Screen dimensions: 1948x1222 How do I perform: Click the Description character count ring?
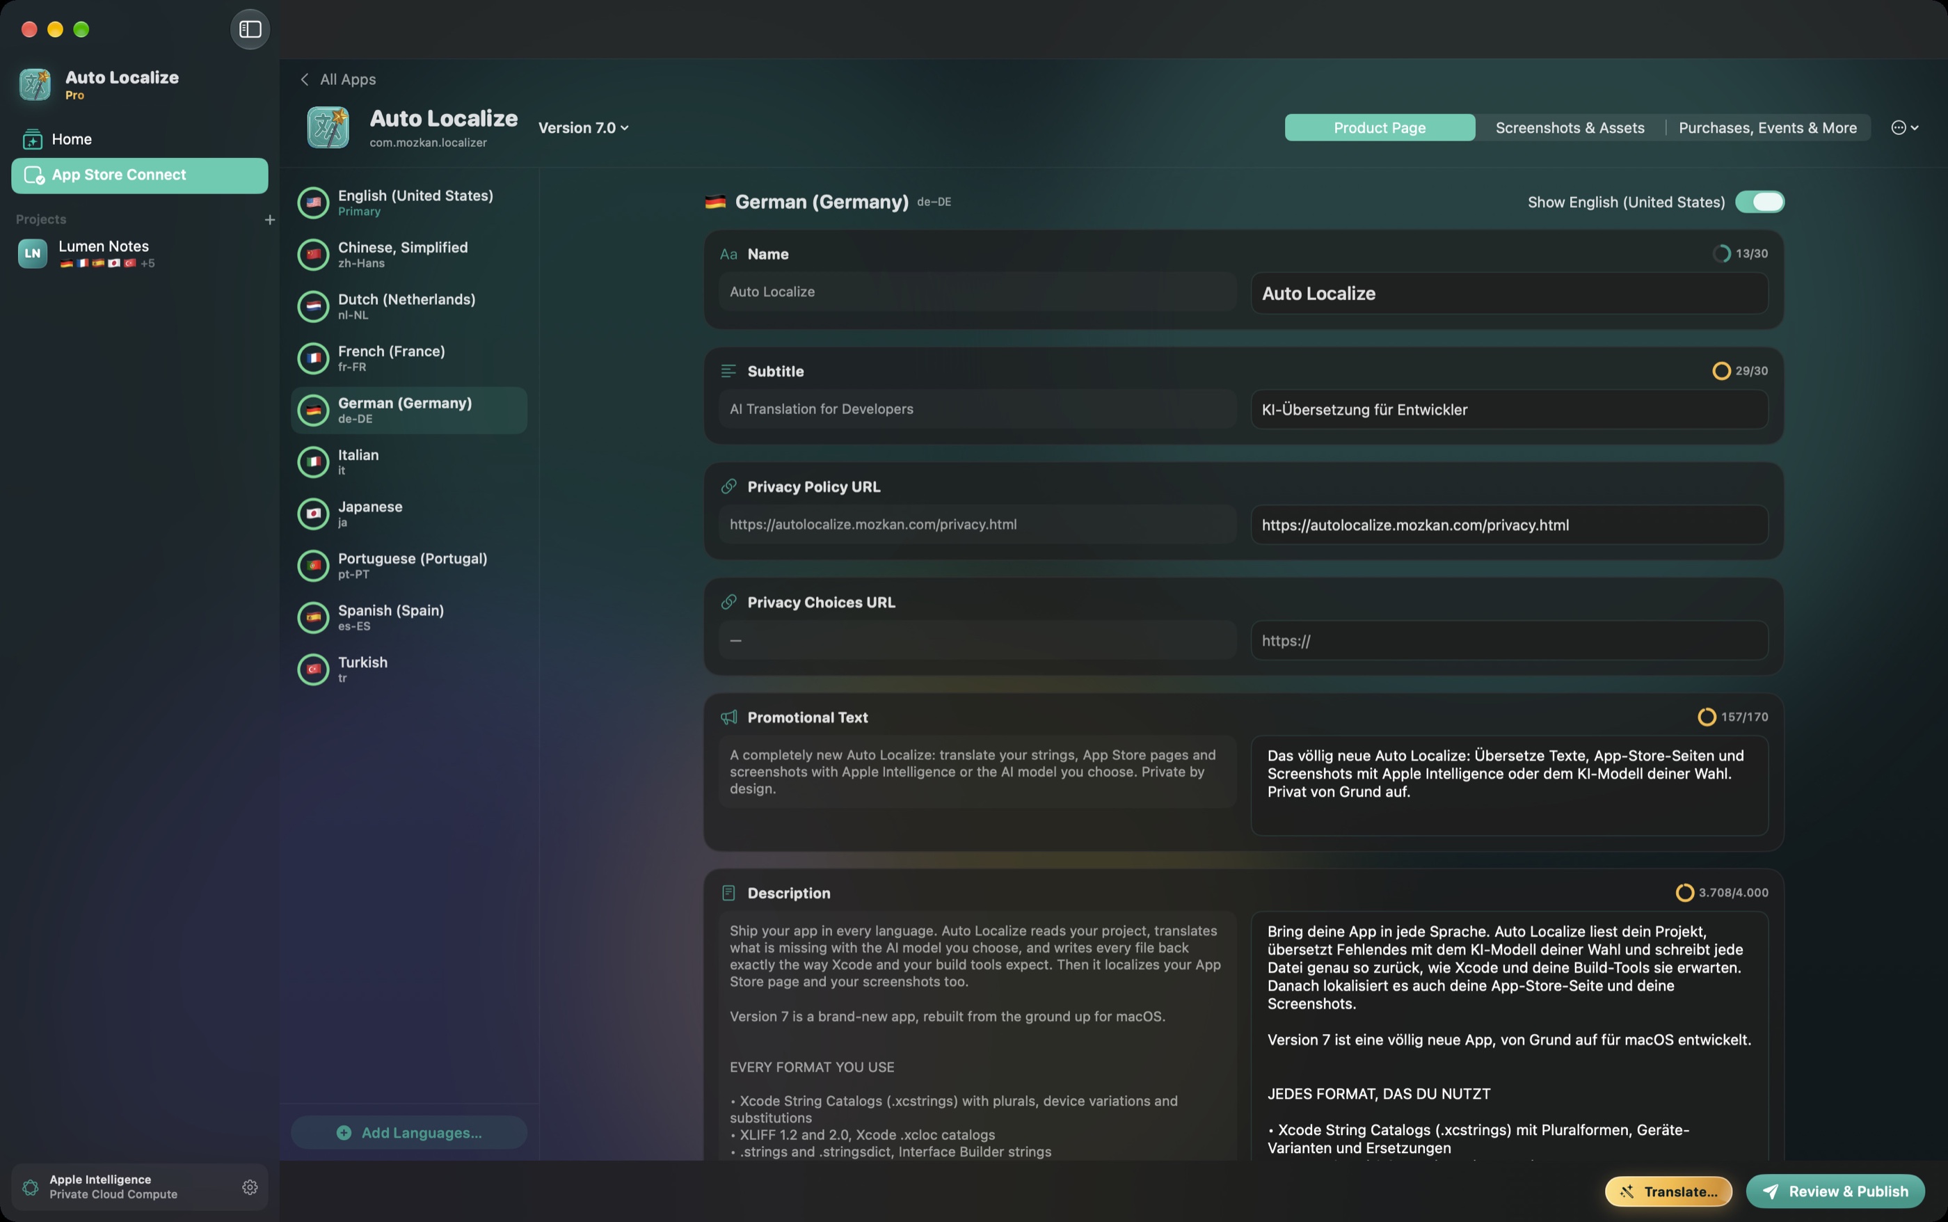pyautogui.click(x=1684, y=893)
